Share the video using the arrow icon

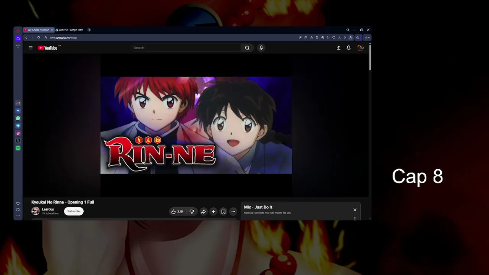(x=203, y=212)
